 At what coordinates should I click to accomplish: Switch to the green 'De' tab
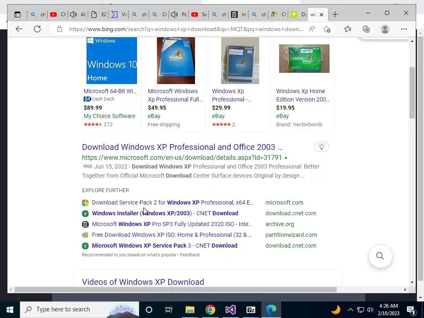pyautogui.click(x=299, y=14)
